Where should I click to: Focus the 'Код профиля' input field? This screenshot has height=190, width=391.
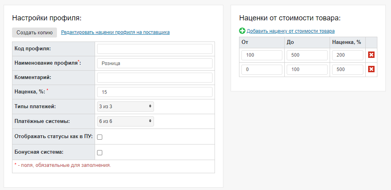click(x=154, y=49)
